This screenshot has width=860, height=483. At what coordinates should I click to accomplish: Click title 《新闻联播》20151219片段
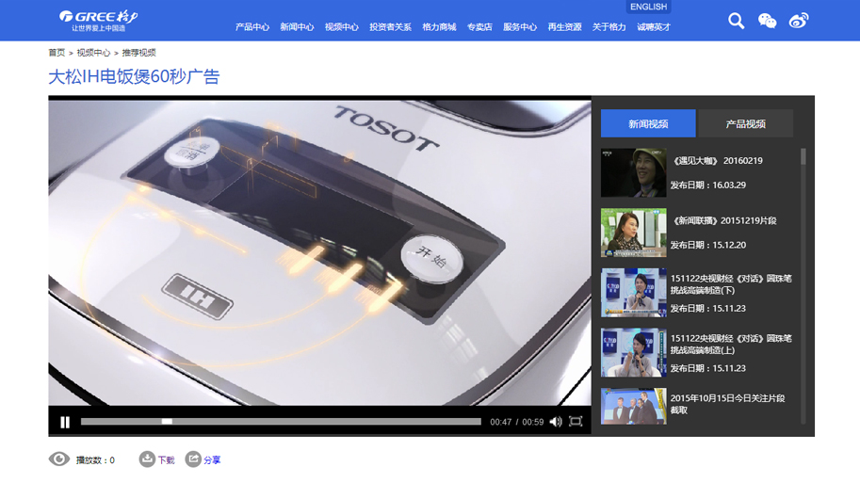[724, 220]
